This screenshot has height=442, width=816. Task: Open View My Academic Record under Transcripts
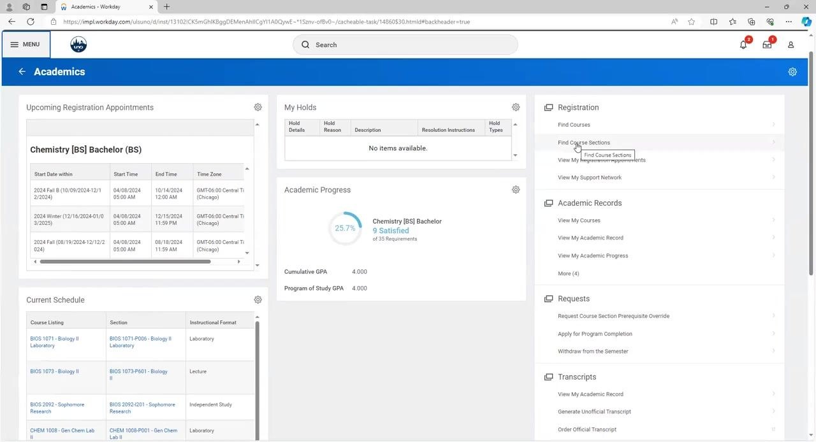tap(590, 394)
